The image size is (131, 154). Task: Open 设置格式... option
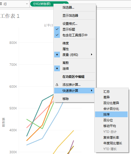[75, 23]
